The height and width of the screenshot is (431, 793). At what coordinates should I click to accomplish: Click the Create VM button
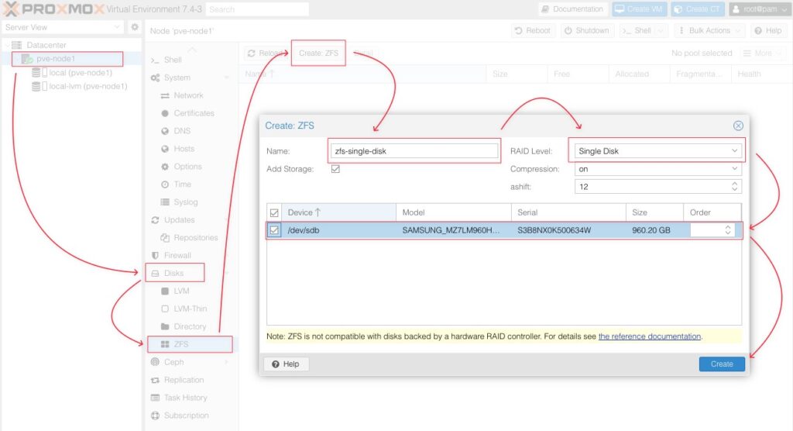pos(639,9)
